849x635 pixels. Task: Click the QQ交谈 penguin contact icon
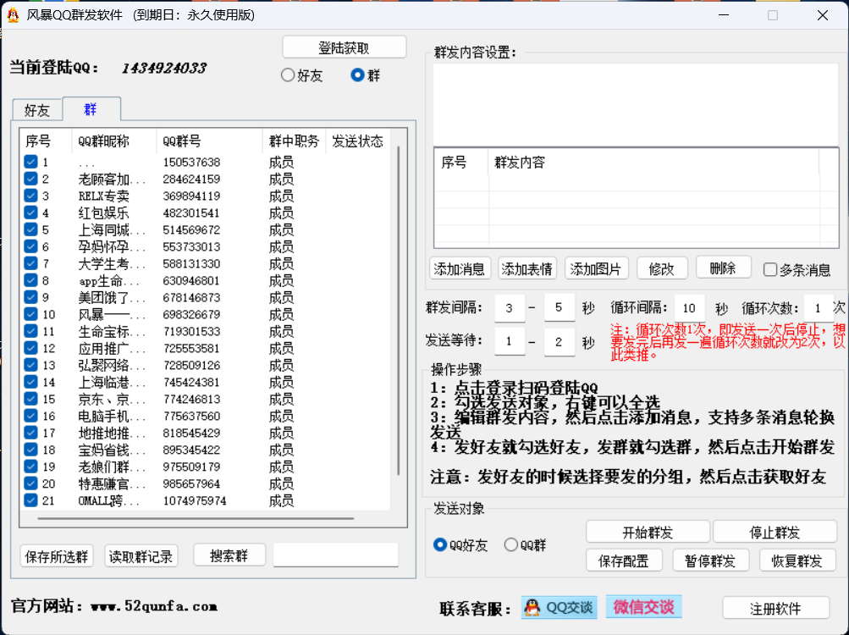[532, 607]
